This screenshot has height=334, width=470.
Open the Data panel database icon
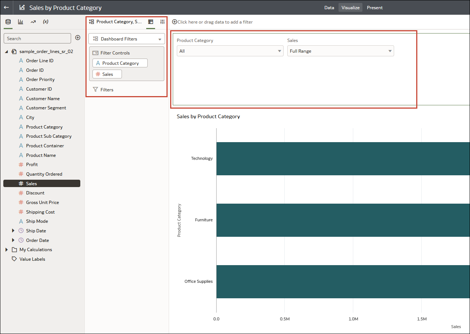point(8,22)
